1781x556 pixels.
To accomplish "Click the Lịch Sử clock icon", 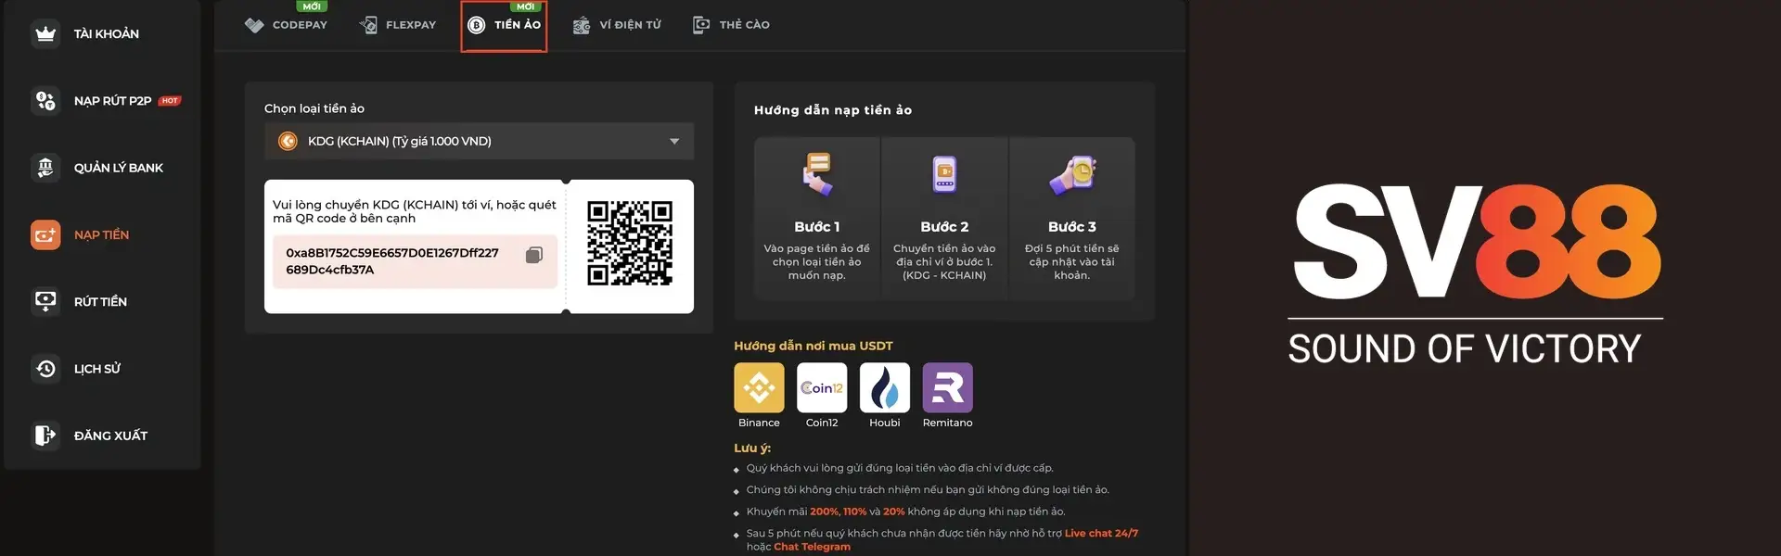I will 45,369.
